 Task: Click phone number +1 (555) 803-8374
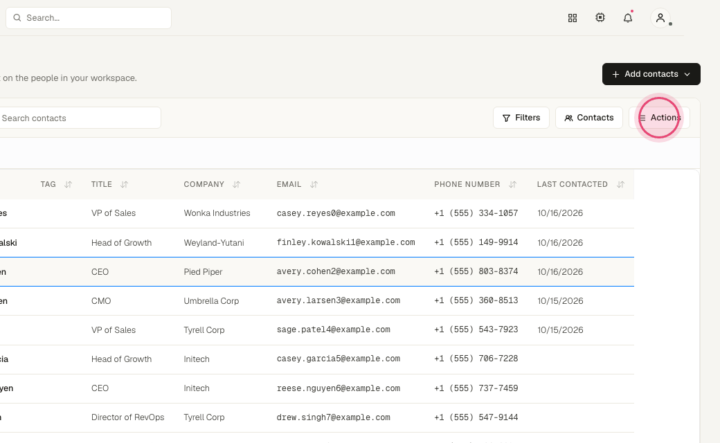pos(476,271)
